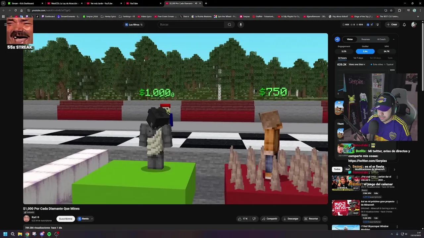Screen dimensions: 424x238
Task: Select the Outlier 2.4x metric pill
Action: (x=365, y=51)
